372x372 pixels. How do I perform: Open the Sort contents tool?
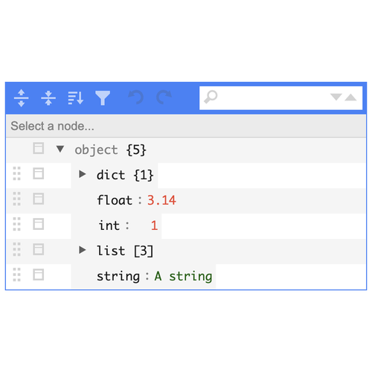76,98
